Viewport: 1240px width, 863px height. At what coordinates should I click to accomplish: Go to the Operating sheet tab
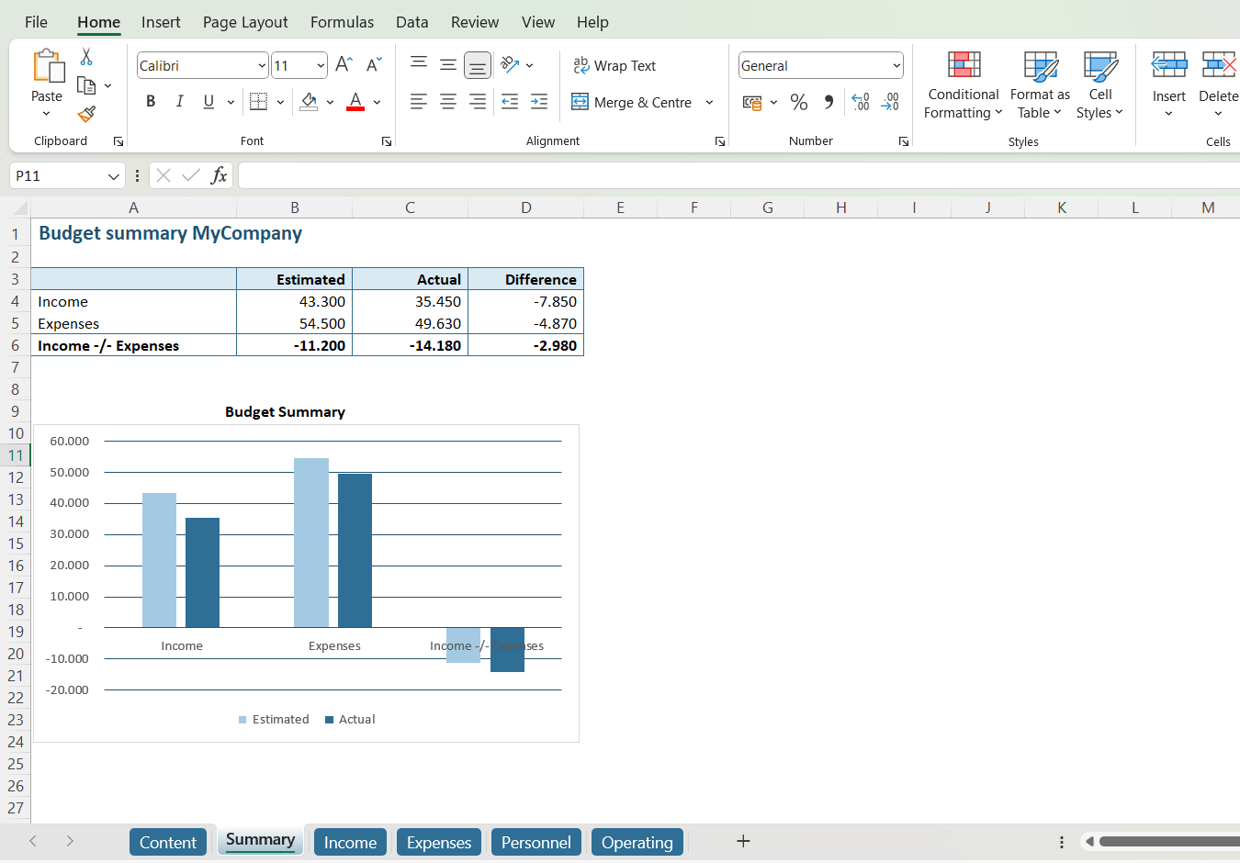pos(637,842)
